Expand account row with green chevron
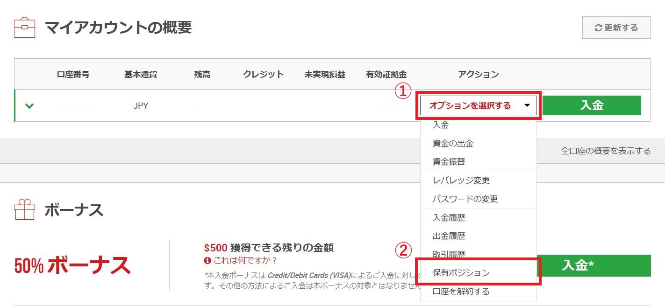The height and width of the screenshot is (306, 665). coord(29,106)
